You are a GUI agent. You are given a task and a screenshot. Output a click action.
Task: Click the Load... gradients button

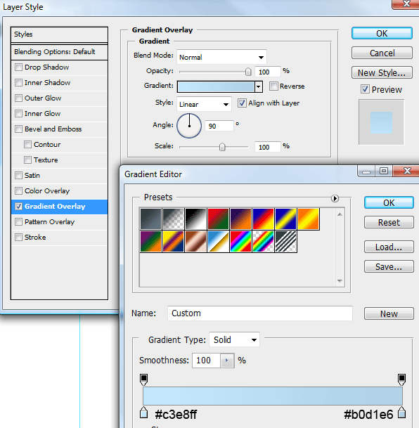point(389,247)
